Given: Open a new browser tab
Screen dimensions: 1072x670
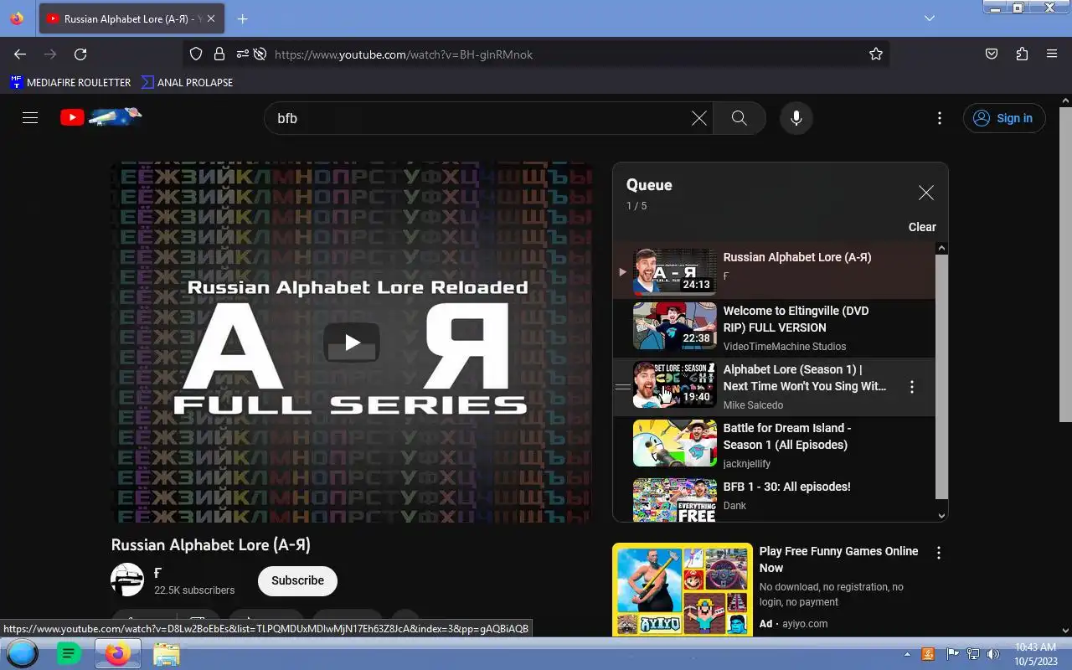Looking at the screenshot, I should 242,18.
